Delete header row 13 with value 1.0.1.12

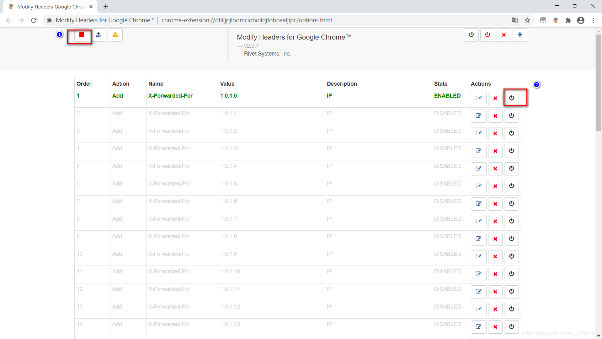[x=495, y=309]
